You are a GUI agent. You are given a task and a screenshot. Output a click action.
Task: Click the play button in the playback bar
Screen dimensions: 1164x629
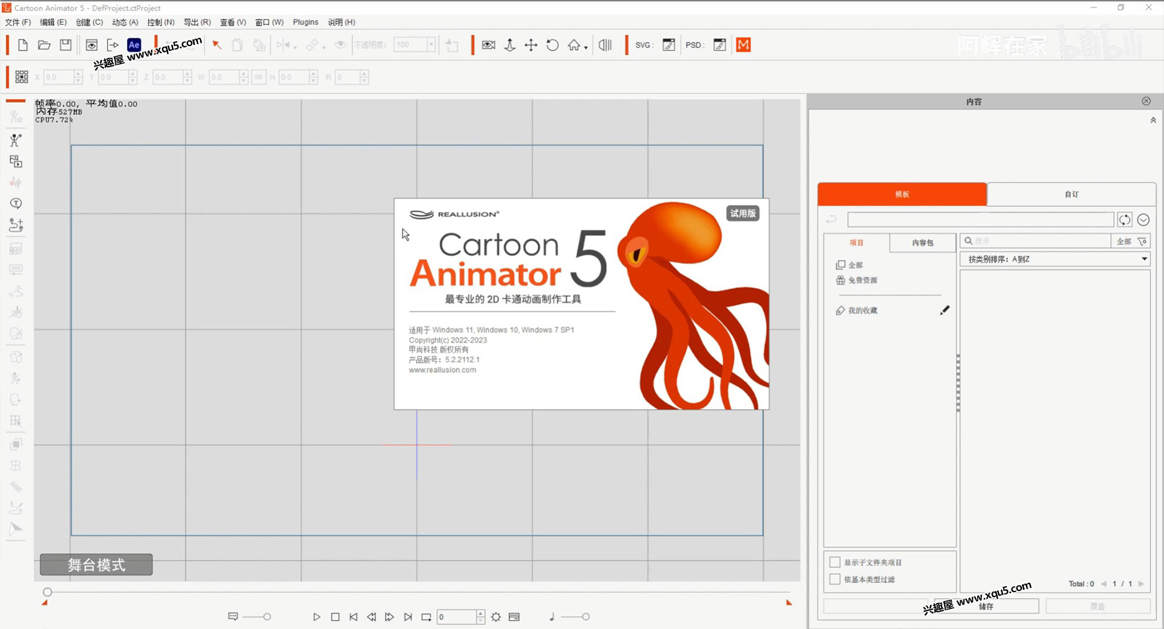[x=316, y=617]
